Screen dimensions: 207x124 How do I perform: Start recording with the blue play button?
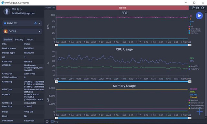pos(199,16)
